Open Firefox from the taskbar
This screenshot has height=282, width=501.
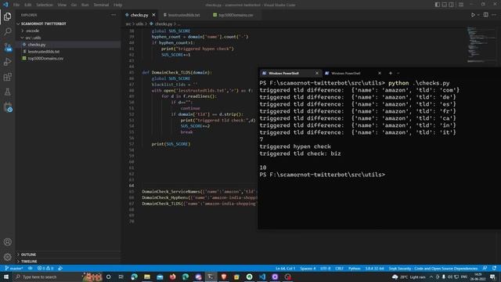click(172, 277)
